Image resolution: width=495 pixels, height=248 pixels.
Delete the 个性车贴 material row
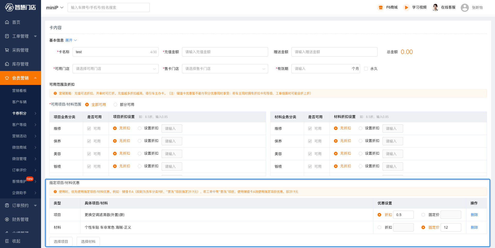[474, 227]
